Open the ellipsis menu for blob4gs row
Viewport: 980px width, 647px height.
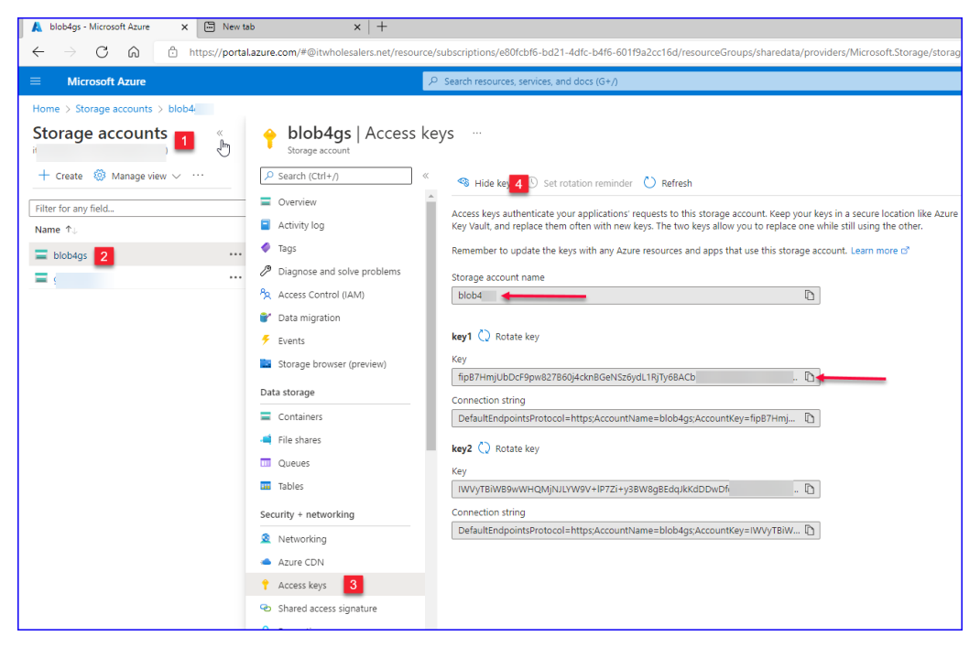pyautogui.click(x=235, y=254)
